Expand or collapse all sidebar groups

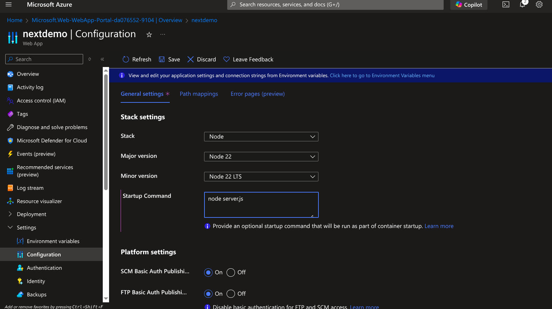(90, 59)
